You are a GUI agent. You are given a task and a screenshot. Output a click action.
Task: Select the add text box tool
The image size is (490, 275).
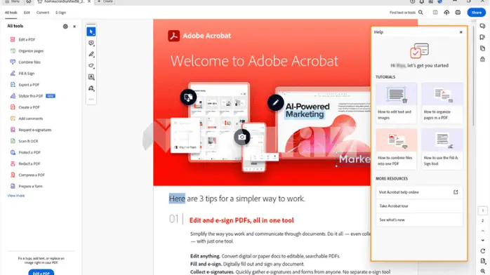tap(91, 76)
